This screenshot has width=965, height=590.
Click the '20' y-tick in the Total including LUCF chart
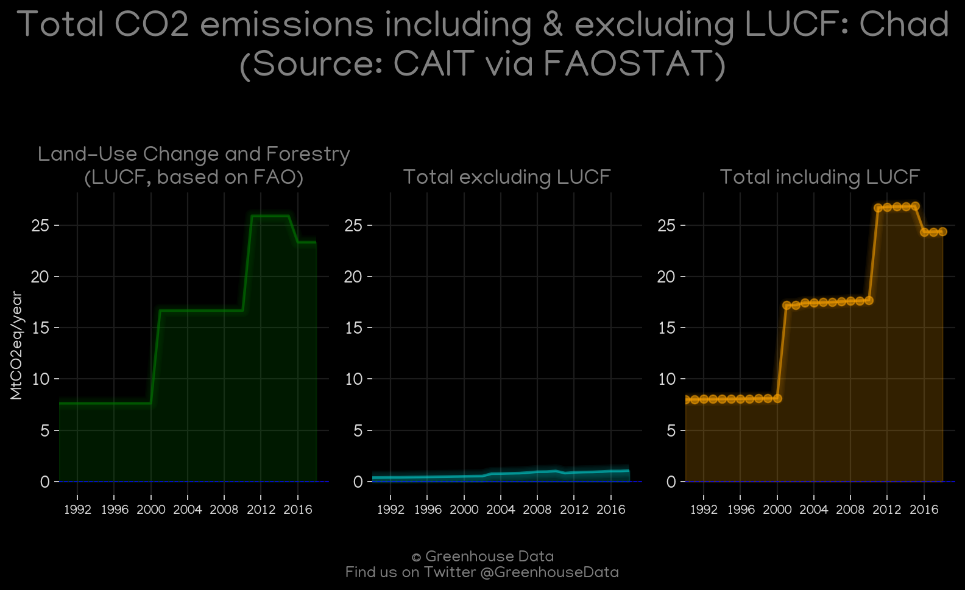click(666, 277)
